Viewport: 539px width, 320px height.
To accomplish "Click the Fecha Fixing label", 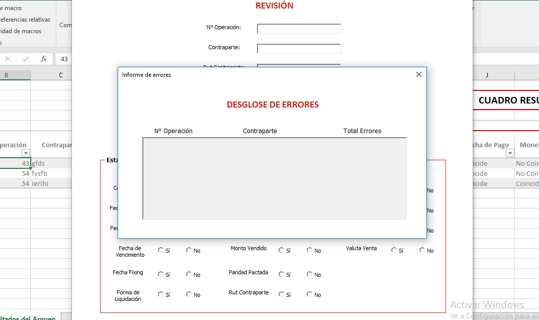I will 128,272.
